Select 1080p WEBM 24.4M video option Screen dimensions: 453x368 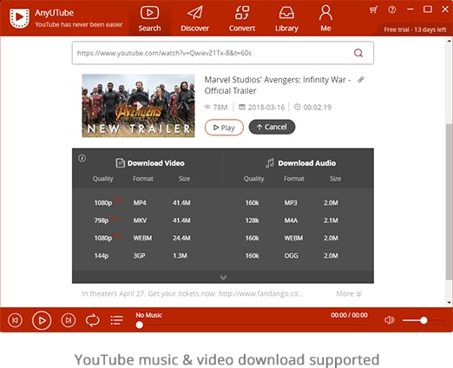point(142,238)
